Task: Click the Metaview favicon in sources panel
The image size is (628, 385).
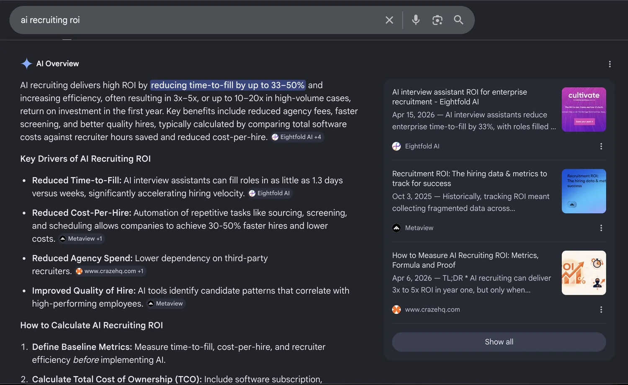Action: click(x=396, y=228)
